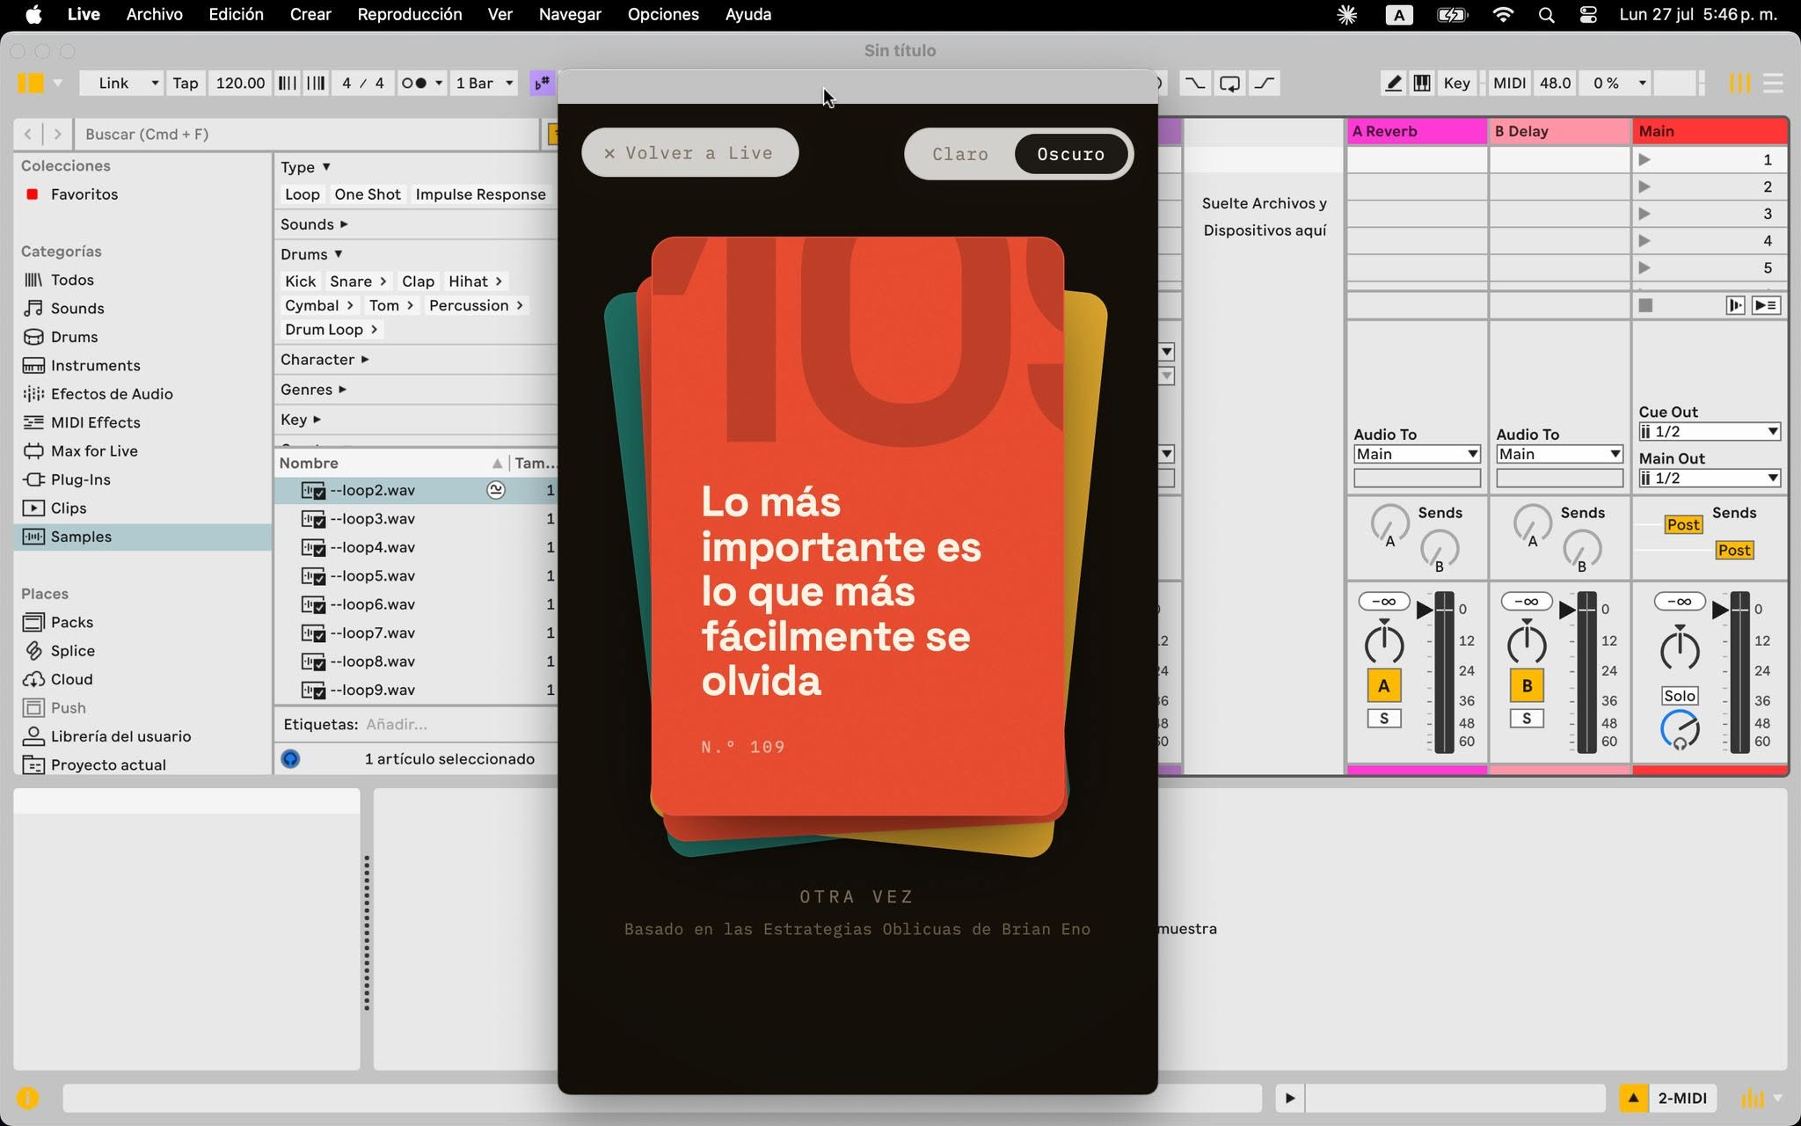Toggle Key map mode

pos(1456,83)
